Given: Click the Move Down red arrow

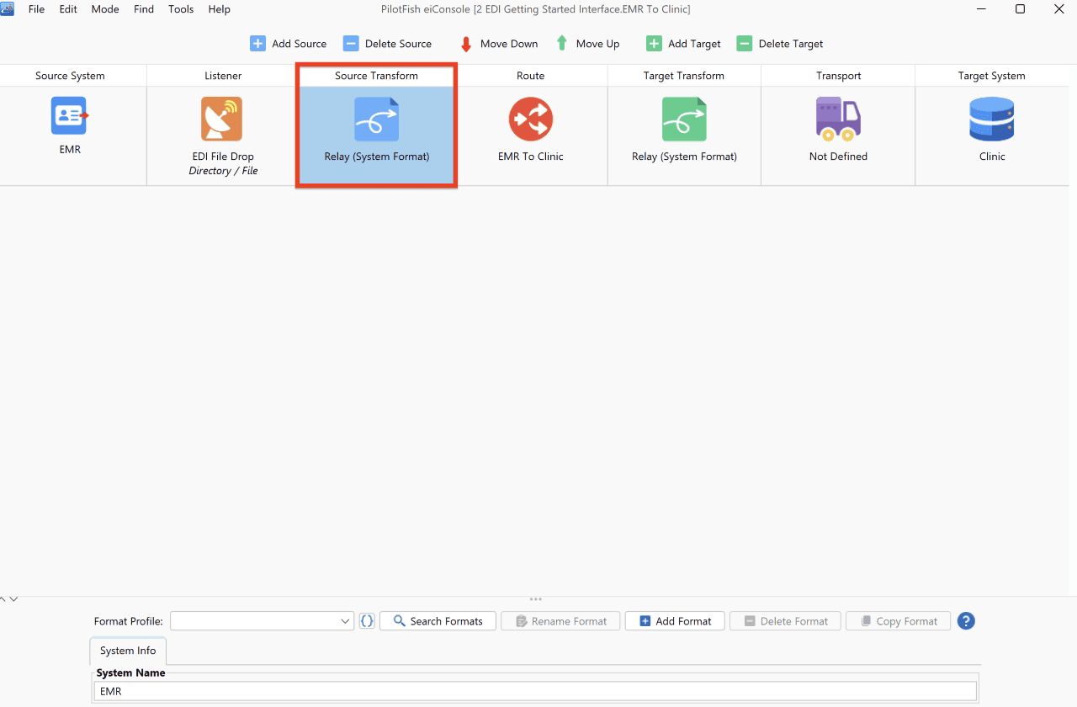Looking at the screenshot, I should [x=466, y=44].
